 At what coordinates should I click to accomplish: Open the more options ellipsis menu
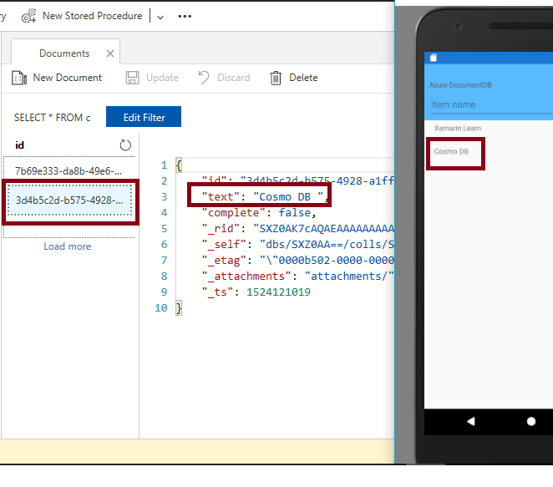(x=185, y=16)
